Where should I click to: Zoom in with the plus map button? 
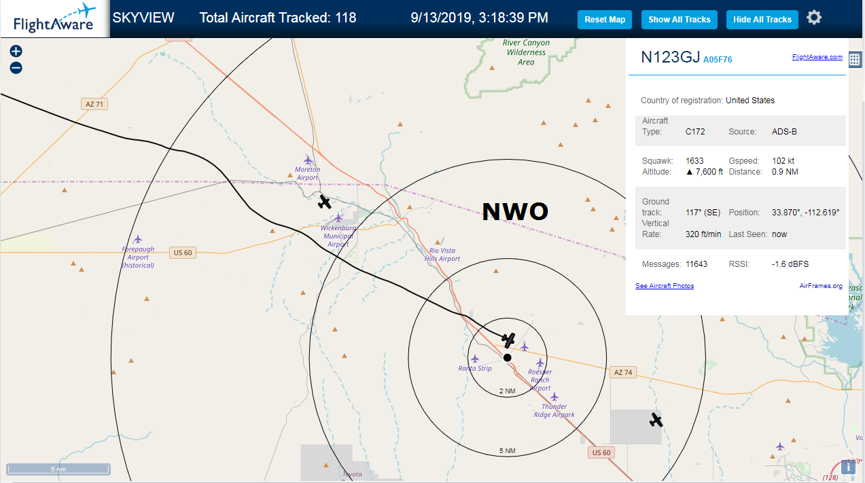pos(16,51)
